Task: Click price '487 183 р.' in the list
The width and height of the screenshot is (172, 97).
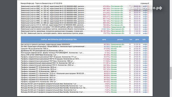Action: click(107, 11)
